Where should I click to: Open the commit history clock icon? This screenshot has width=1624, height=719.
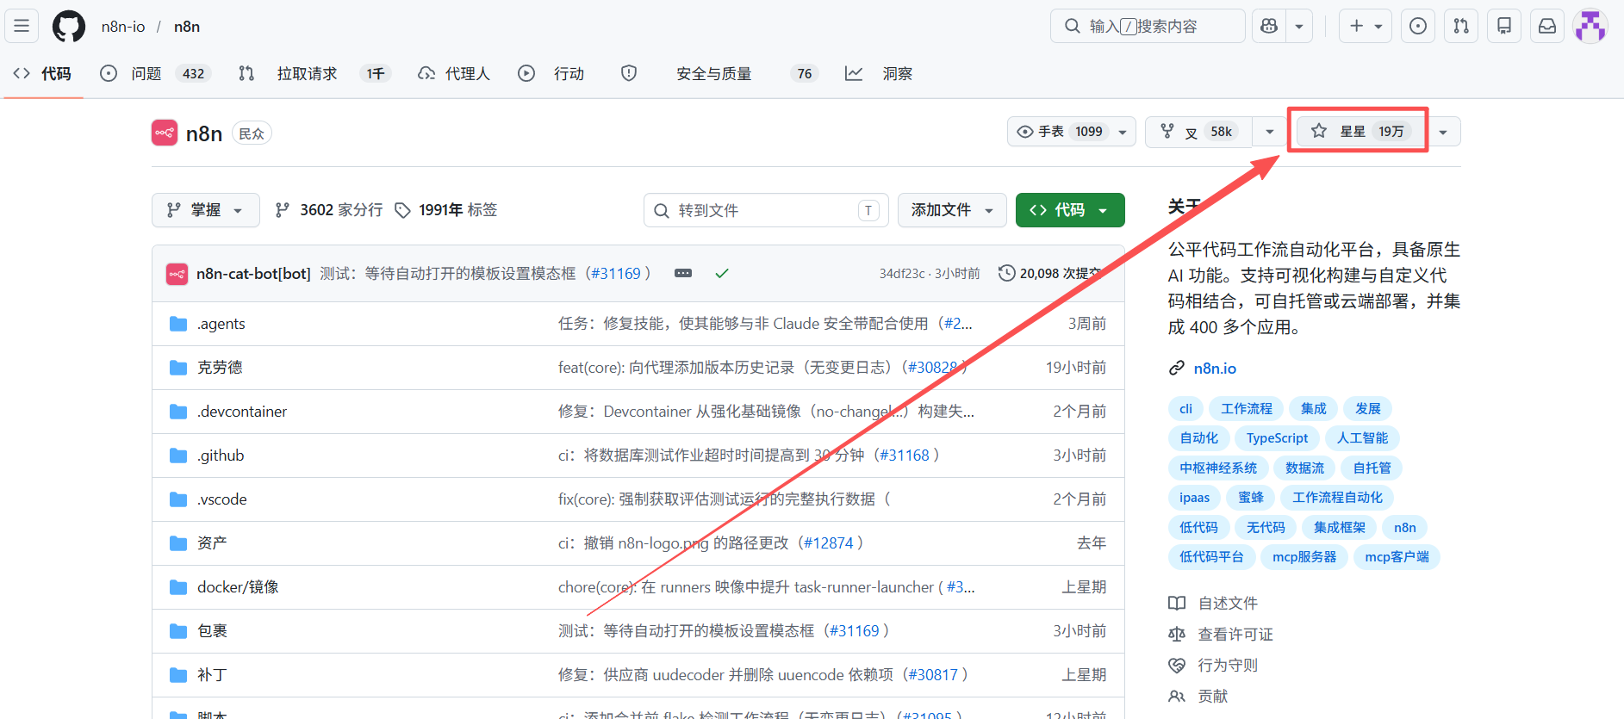1006,273
